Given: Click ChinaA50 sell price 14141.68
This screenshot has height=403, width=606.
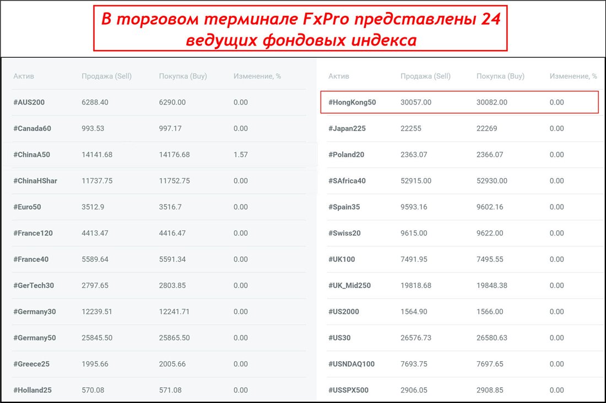Looking at the screenshot, I should coord(97,154).
